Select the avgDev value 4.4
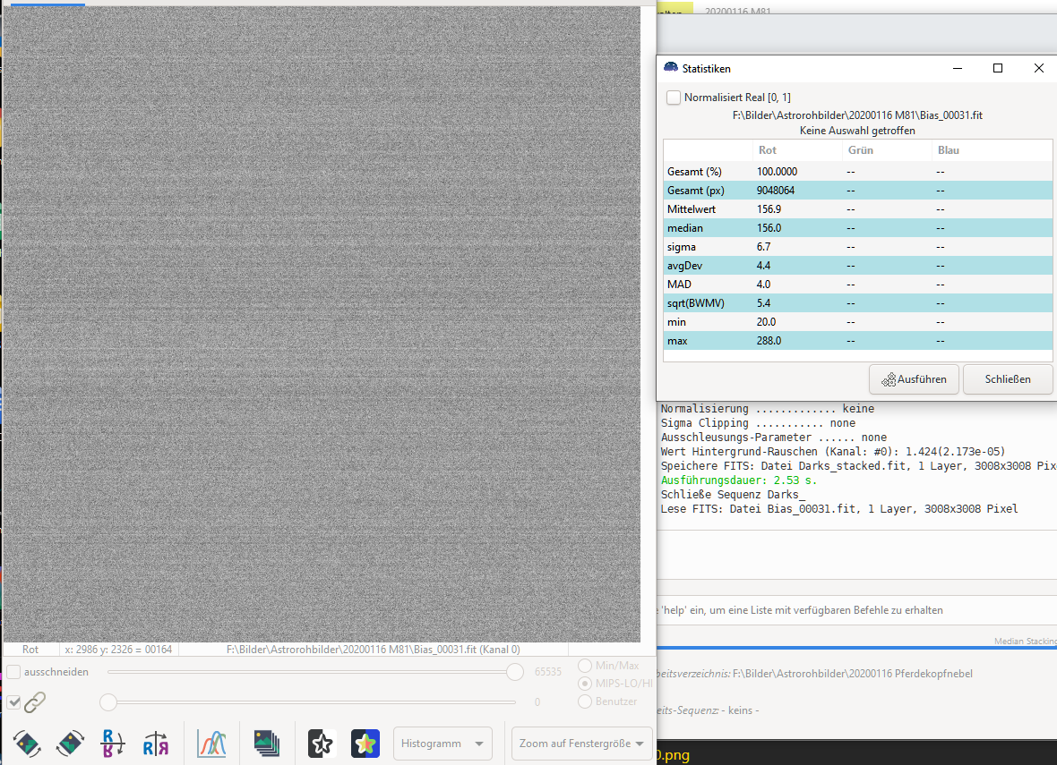This screenshot has width=1057, height=765. [763, 266]
